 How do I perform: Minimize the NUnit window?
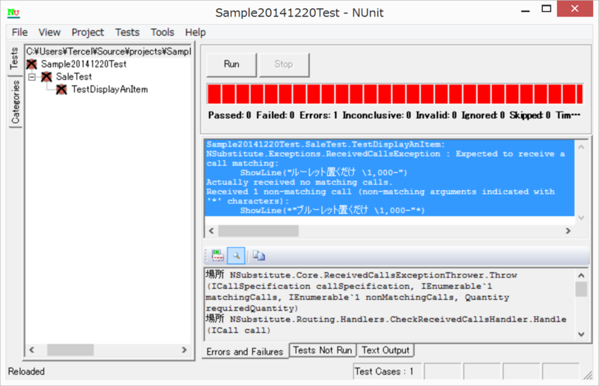526,10
